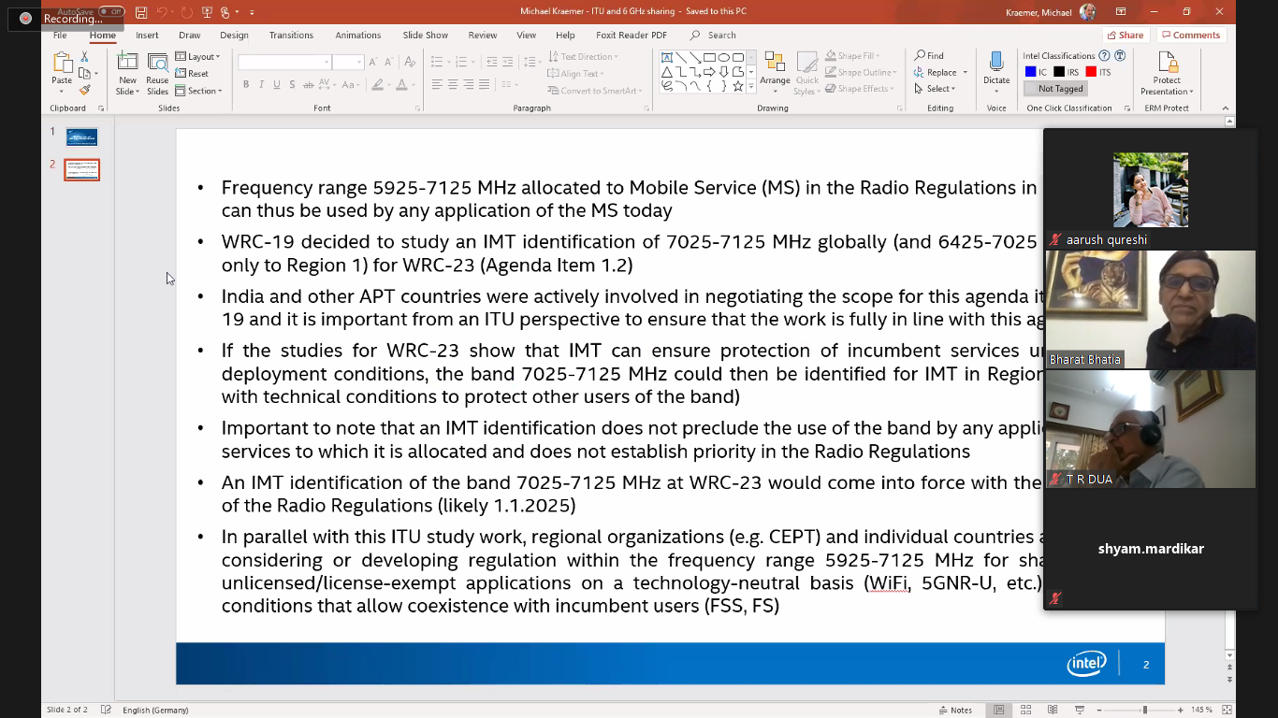Toggle Normal view button in status bar
Viewport: 1278px width, 718px height.
[x=999, y=710]
